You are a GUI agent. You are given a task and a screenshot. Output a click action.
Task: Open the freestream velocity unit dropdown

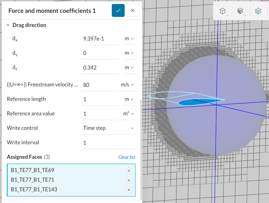(x=127, y=85)
